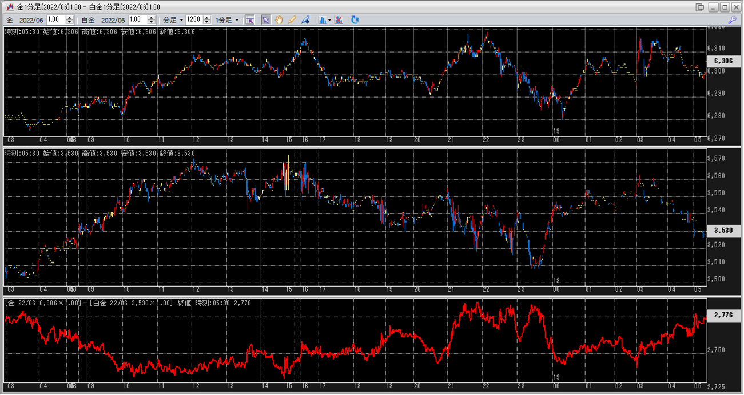The height and width of the screenshot is (395, 744).
Task: Select the pencil drawing tool
Action: pyautogui.click(x=292, y=19)
